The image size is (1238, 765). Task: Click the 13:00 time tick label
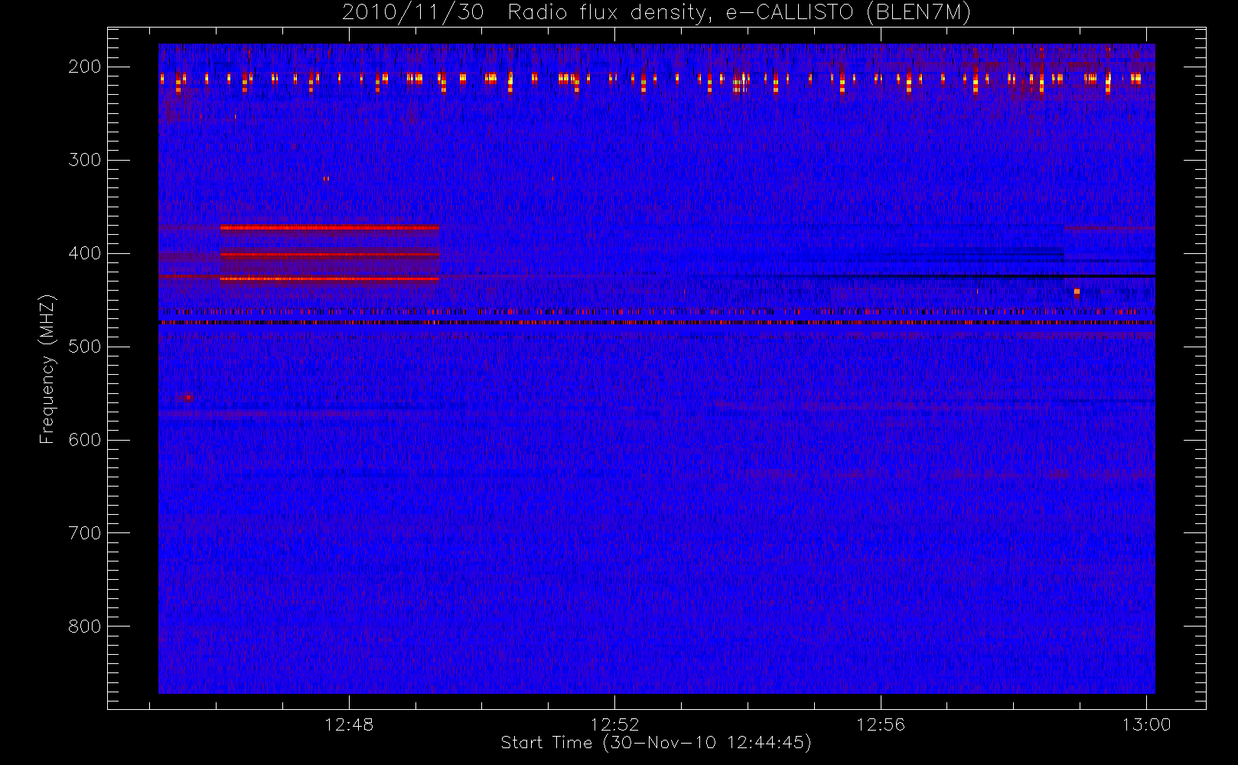pyautogui.click(x=1146, y=724)
